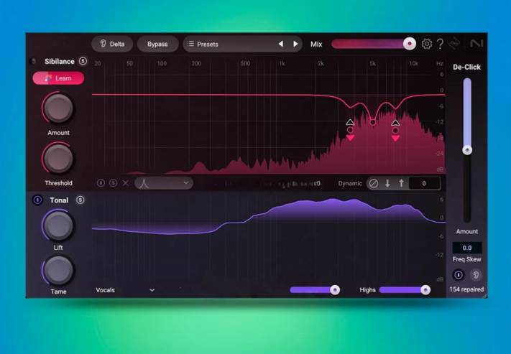Click left band pink lower triangle
Image resolution: width=511 pixels, height=354 pixels.
(350, 138)
